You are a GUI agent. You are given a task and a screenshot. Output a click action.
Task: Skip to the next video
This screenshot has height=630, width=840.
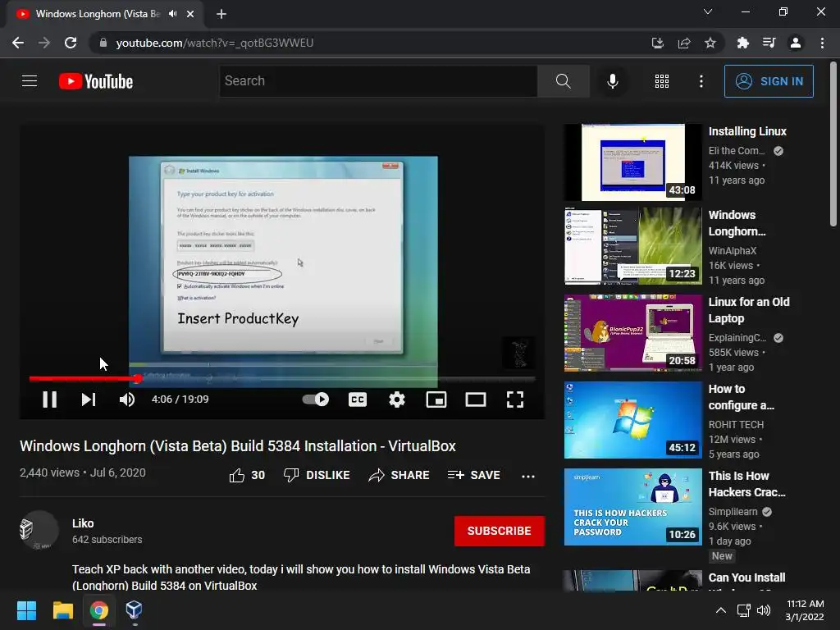click(x=89, y=399)
